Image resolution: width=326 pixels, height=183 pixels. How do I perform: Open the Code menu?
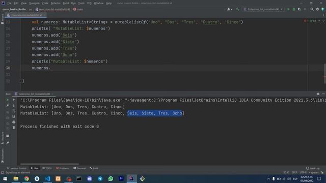pyautogui.click(x=45, y=3)
